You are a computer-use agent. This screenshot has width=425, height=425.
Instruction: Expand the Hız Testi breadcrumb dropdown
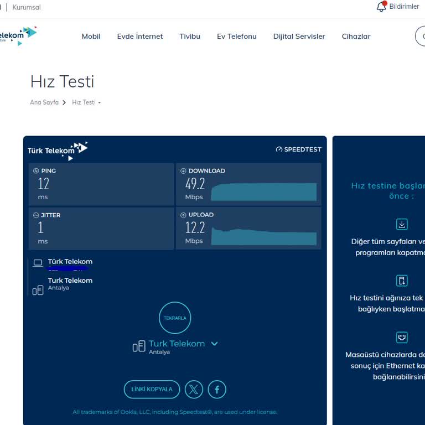point(99,103)
